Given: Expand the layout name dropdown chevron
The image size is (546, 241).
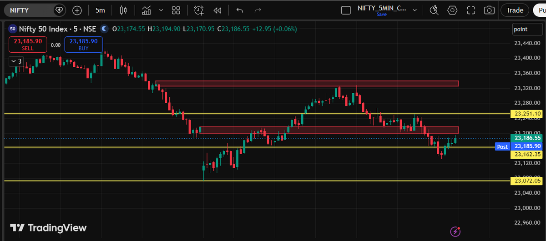Looking at the screenshot, I should pyautogui.click(x=415, y=10).
